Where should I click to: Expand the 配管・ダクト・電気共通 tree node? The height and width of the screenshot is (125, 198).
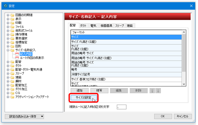pyautogui.click(x=8, y=70)
